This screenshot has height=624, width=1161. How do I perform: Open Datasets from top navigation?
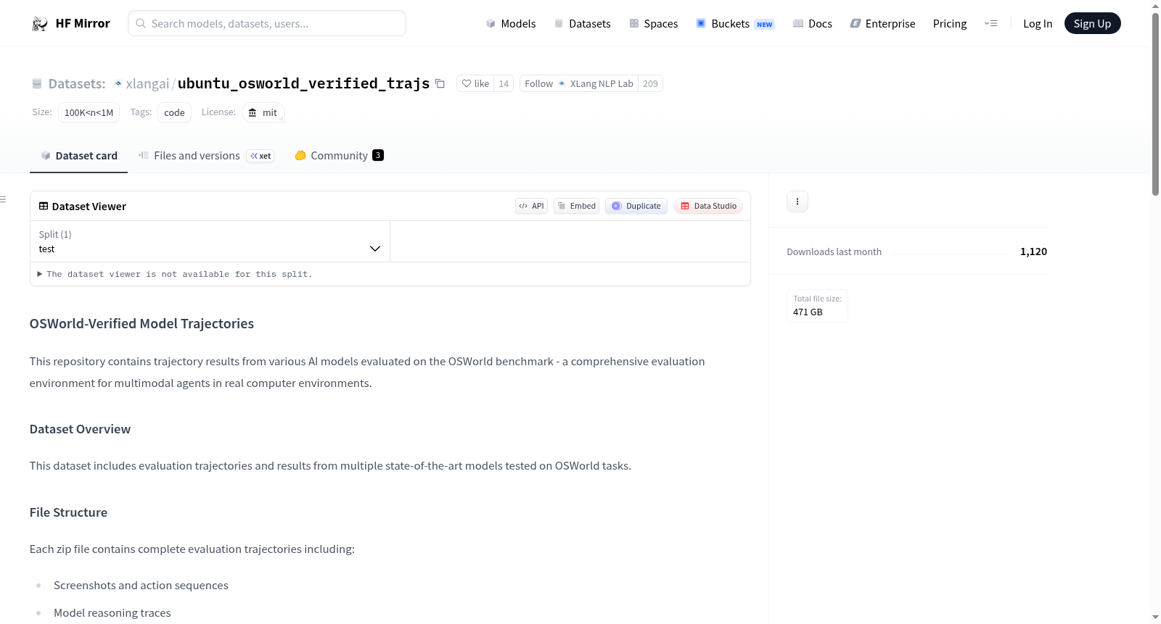(x=582, y=23)
